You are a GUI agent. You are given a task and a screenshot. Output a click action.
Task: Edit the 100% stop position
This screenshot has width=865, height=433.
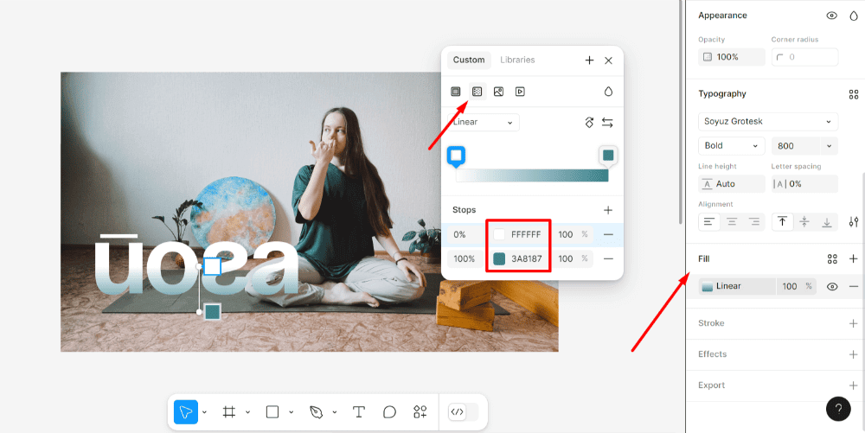465,258
